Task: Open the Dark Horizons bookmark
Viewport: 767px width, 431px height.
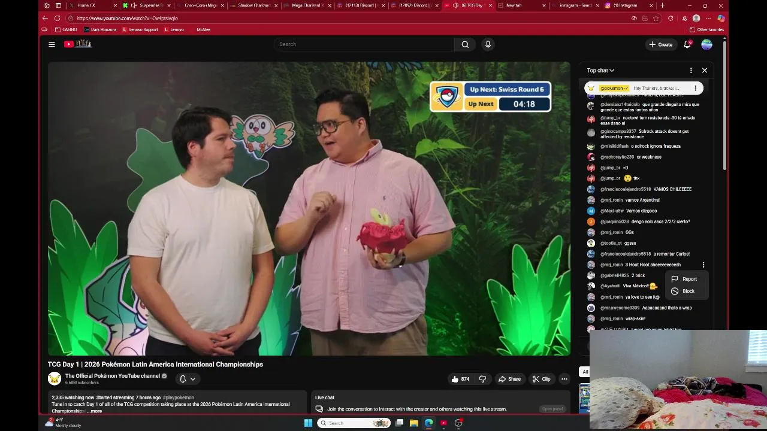Action: (100, 29)
